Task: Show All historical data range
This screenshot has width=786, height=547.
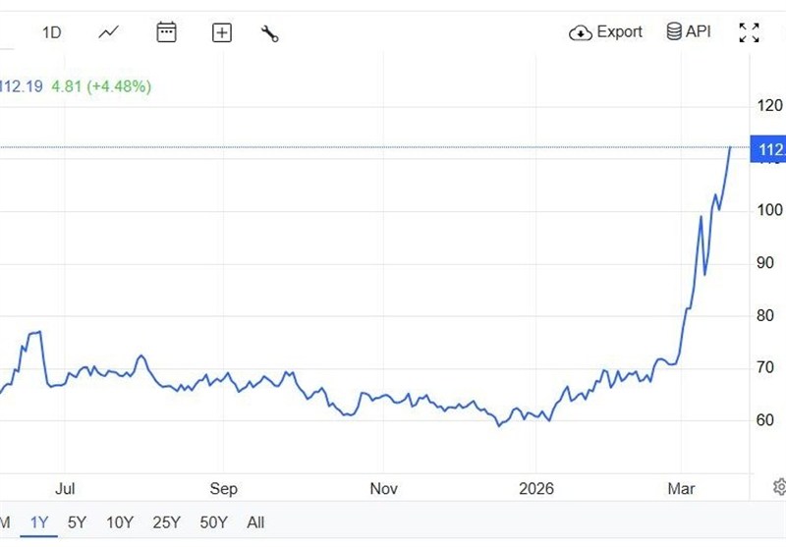Action: [x=255, y=522]
